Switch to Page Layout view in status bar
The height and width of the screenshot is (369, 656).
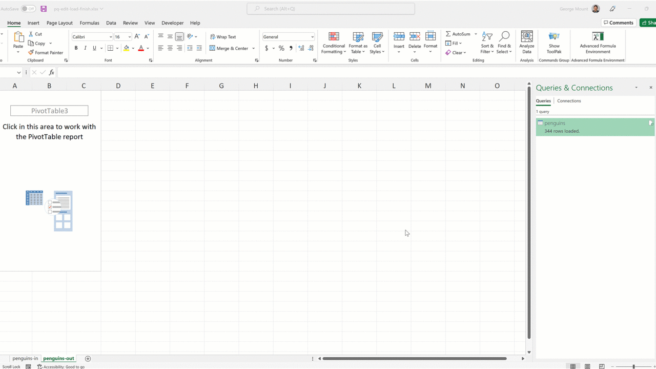(x=587, y=366)
